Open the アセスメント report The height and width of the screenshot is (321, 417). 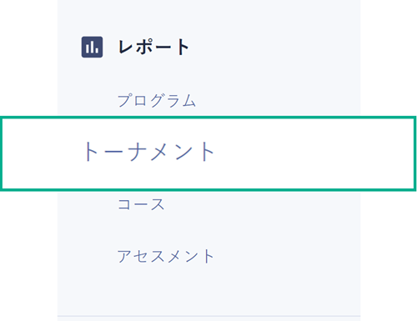coord(166,256)
